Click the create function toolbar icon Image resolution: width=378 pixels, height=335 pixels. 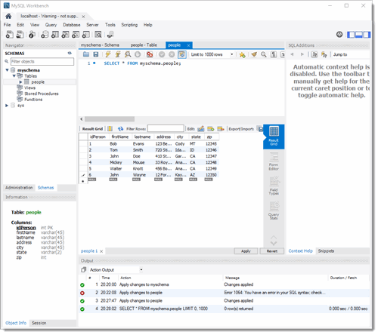point(86,35)
